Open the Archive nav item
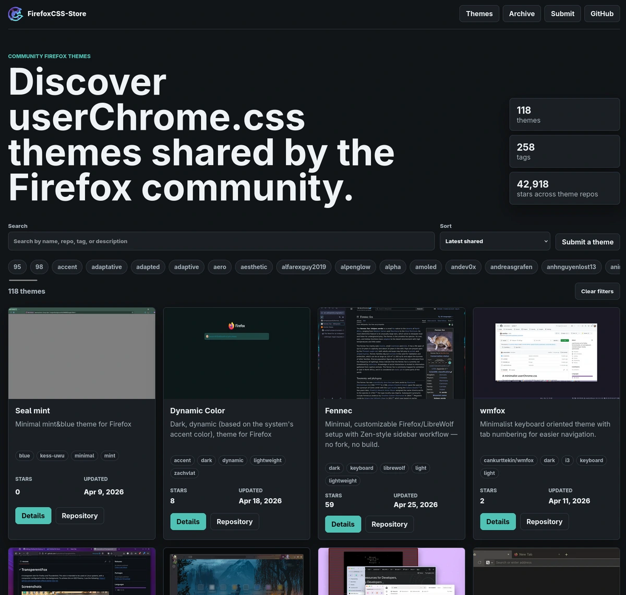 pos(522,14)
